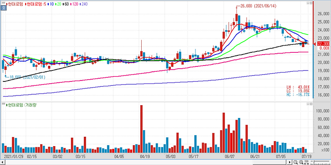The width and height of the screenshot is (331, 165).
Task: Click the 23,000 price axis label
Action: point(323,38)
